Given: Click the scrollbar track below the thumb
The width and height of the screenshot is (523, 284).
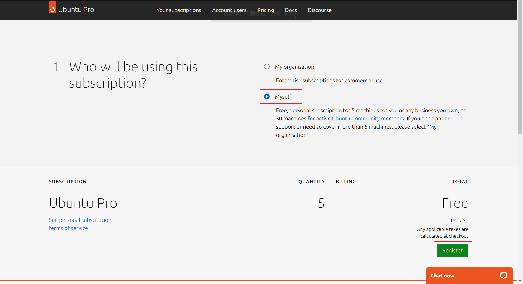Looking at the screenshot, I should click(x=520, y=204).
